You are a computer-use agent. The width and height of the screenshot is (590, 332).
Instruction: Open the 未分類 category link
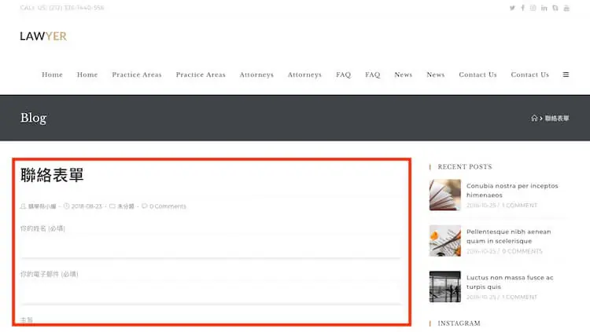126,206
